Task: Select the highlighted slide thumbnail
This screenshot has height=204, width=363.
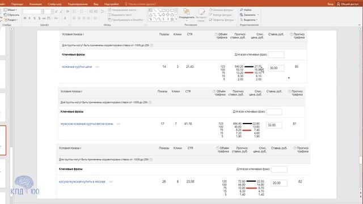Action: pos(3,141)
